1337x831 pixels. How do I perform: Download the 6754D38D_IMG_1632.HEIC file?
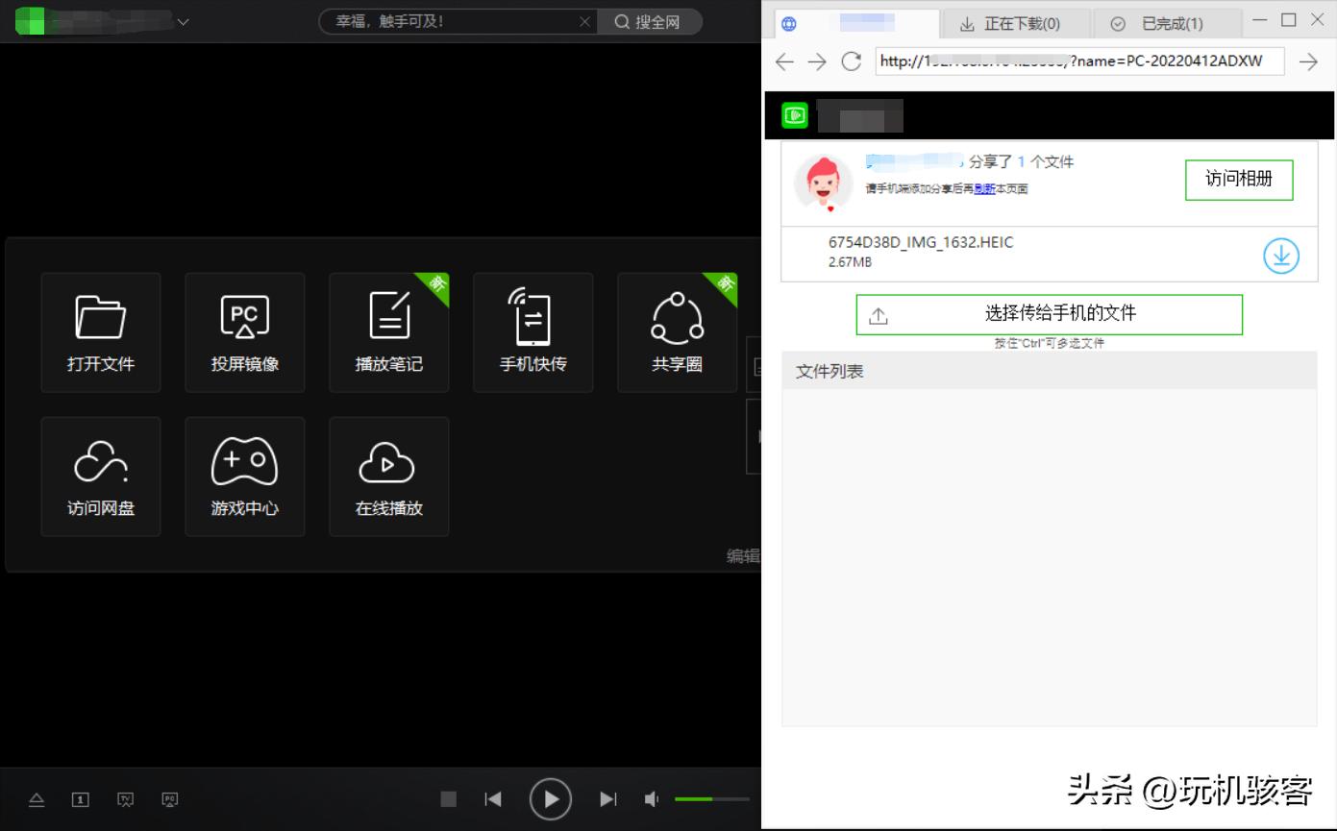point(1280,256)
